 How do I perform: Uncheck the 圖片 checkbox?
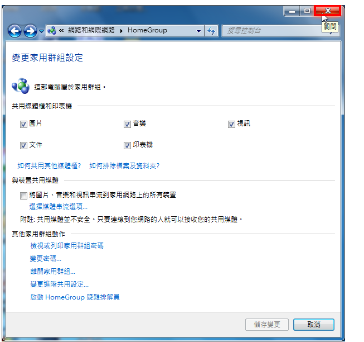(23, 124)
